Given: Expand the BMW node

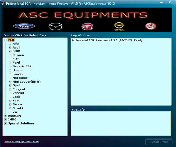Looking at the screenshot, I should coord(10,51).
